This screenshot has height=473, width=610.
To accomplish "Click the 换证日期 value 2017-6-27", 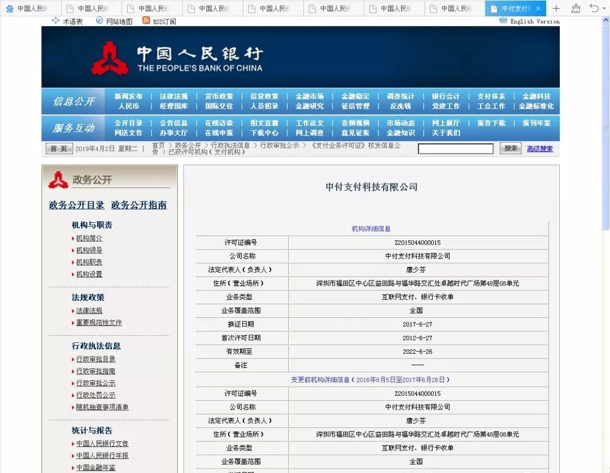I will [417, 324].
